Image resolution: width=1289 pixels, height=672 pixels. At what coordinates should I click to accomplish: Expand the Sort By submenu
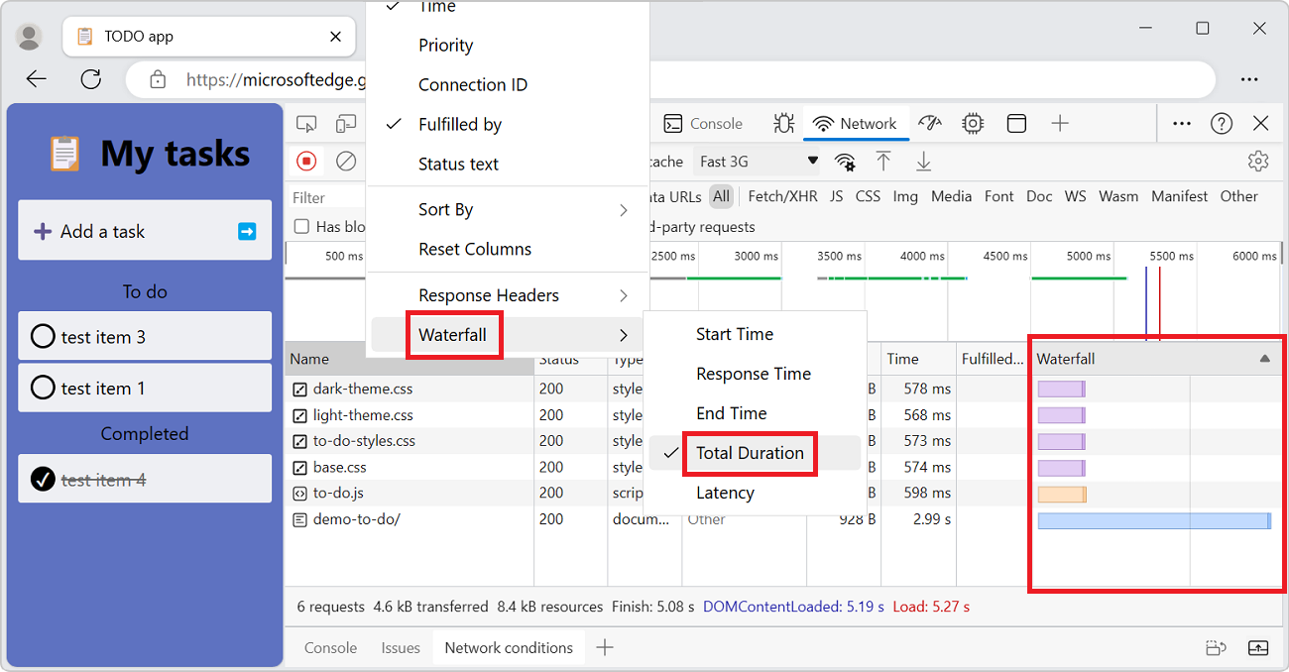[x=446, y=209]
